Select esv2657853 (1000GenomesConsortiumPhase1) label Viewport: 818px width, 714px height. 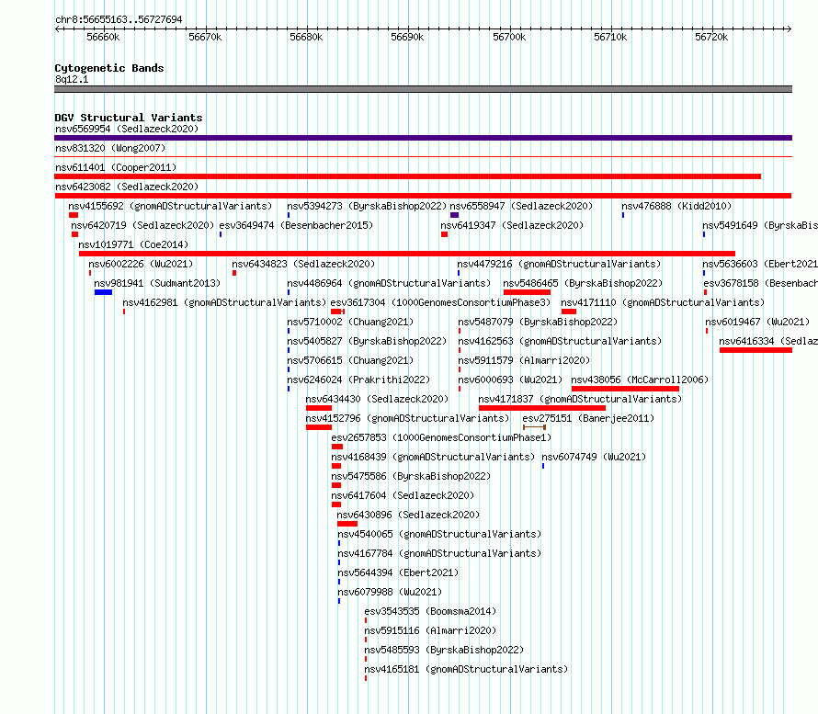pyautogui.click(x=441, y=437)
